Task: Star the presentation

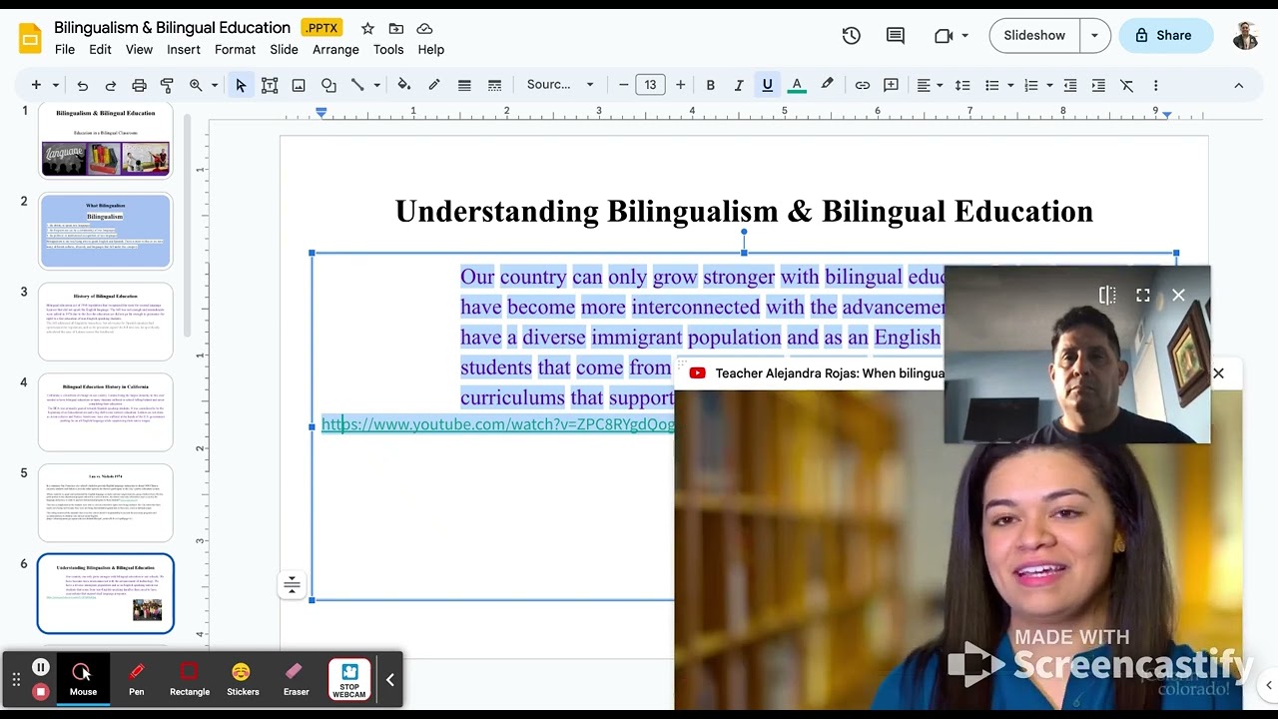Action: pyautogui.click(x=367, y=28)
